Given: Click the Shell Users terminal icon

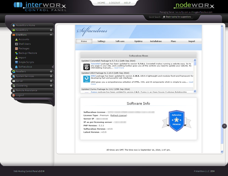Looking at the screenshot, I should click(16, 44).
